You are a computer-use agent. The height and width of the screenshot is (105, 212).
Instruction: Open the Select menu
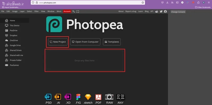coord(29,11)
